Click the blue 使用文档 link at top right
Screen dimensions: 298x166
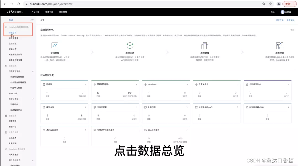point(290,20)
